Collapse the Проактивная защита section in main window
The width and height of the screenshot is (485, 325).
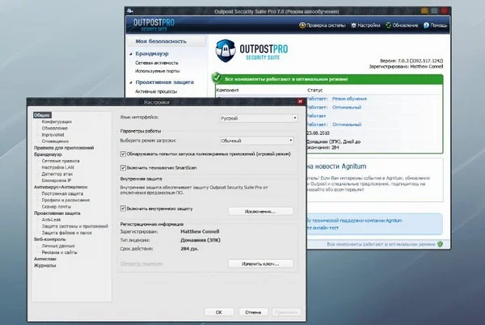click(131, 82)
